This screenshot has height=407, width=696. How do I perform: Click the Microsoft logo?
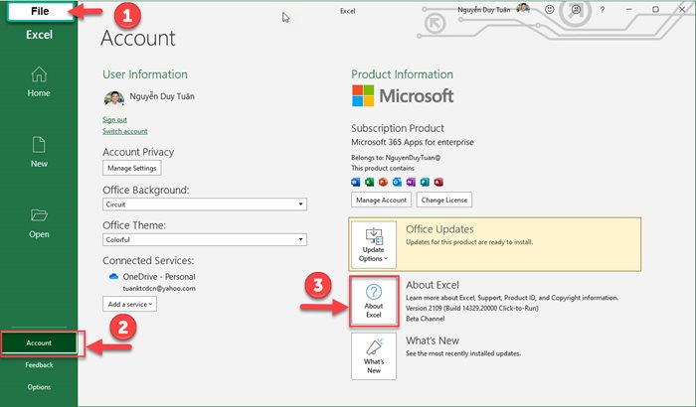click(403, 95)
